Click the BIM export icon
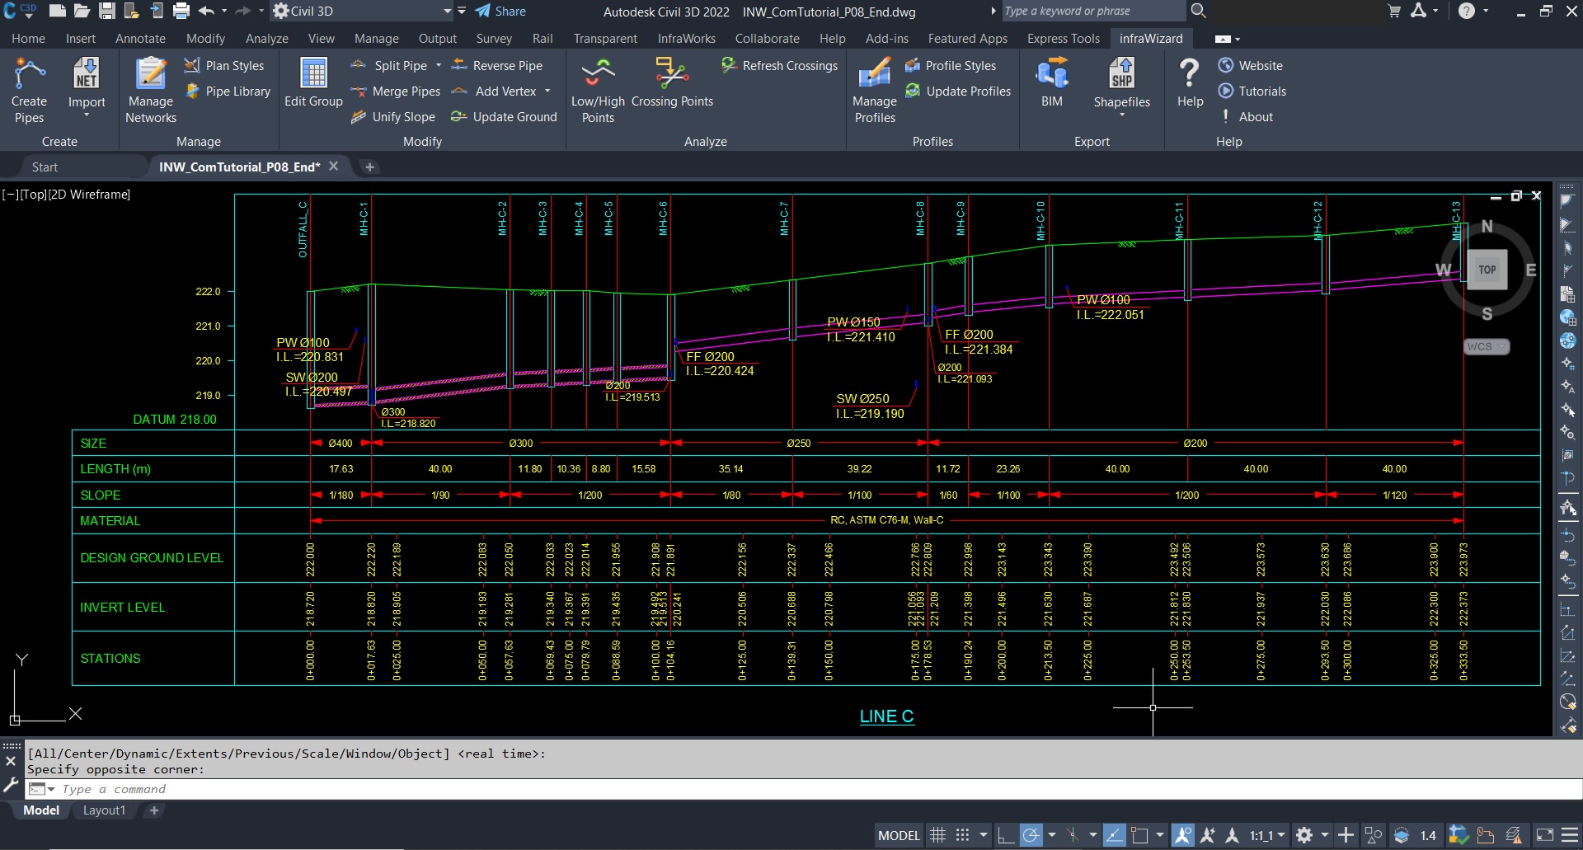Screen dimensions: 1583x850 [1051, 82]
